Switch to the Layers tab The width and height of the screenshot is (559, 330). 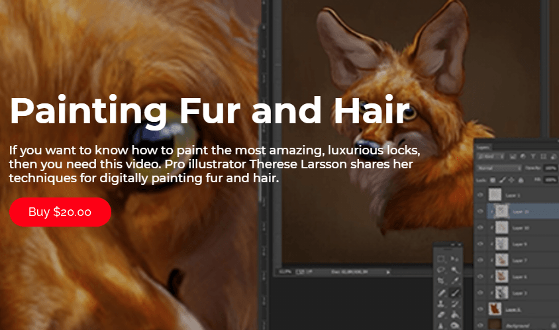pos(483,147)
